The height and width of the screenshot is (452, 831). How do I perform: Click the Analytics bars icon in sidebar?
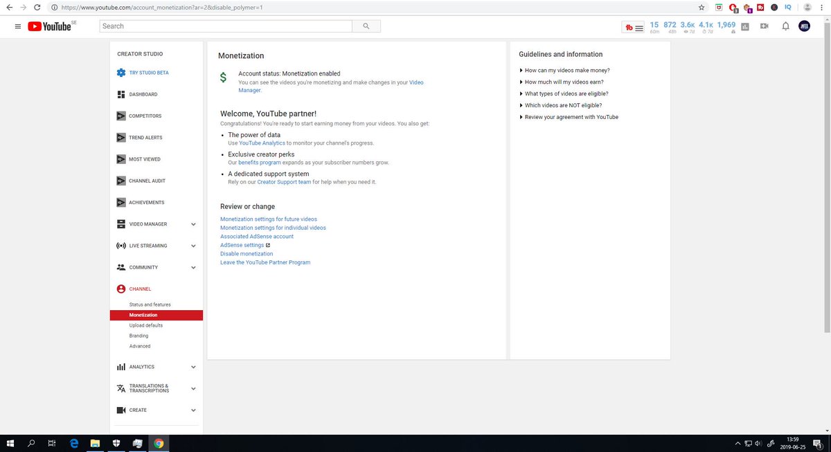coord(121,367)
